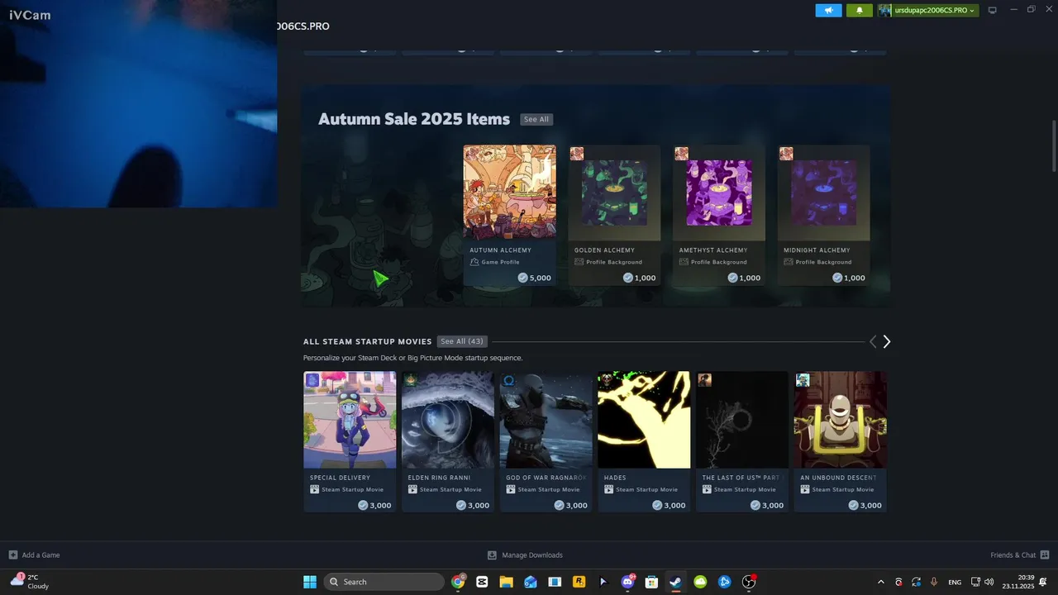Screen dimensions: 1058x595
Task: Click the Golden Alchemy 1,000 points price
Action: pyautogui.click(x=639, y=278)
